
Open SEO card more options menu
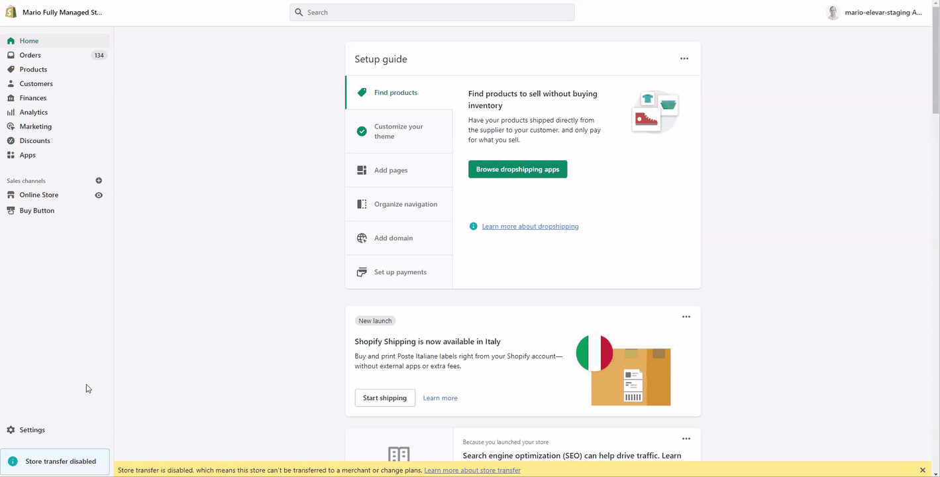point(686,439)
